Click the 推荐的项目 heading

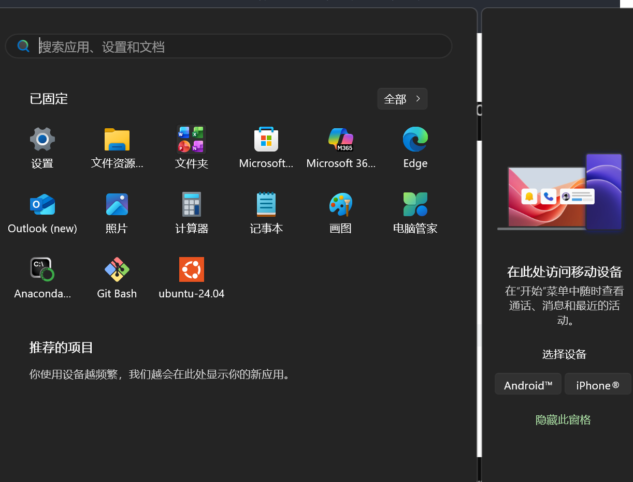[61, 348]
